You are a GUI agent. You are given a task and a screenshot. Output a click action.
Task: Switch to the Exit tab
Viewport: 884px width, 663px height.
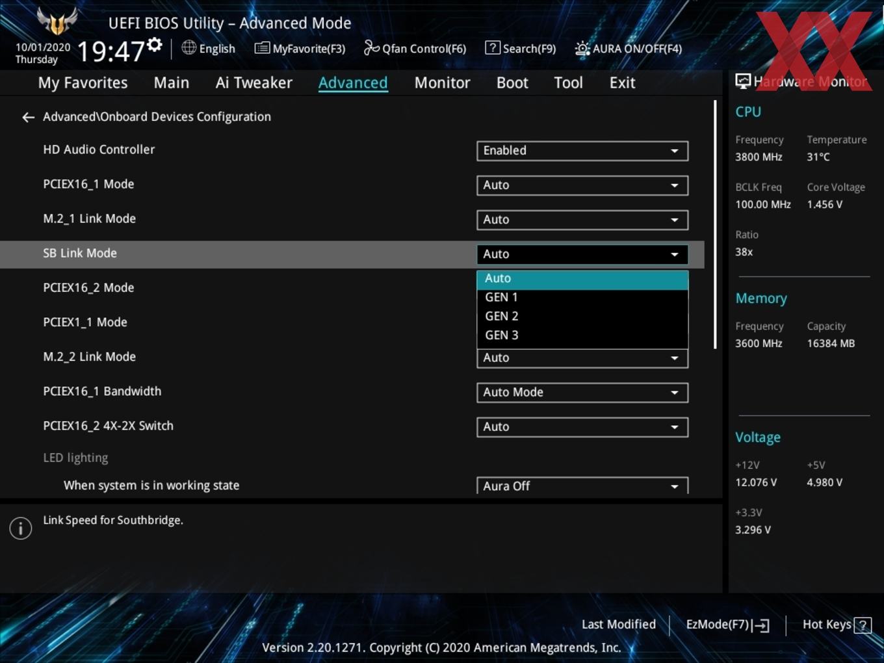pyautogui.click(x=622, y=83)
